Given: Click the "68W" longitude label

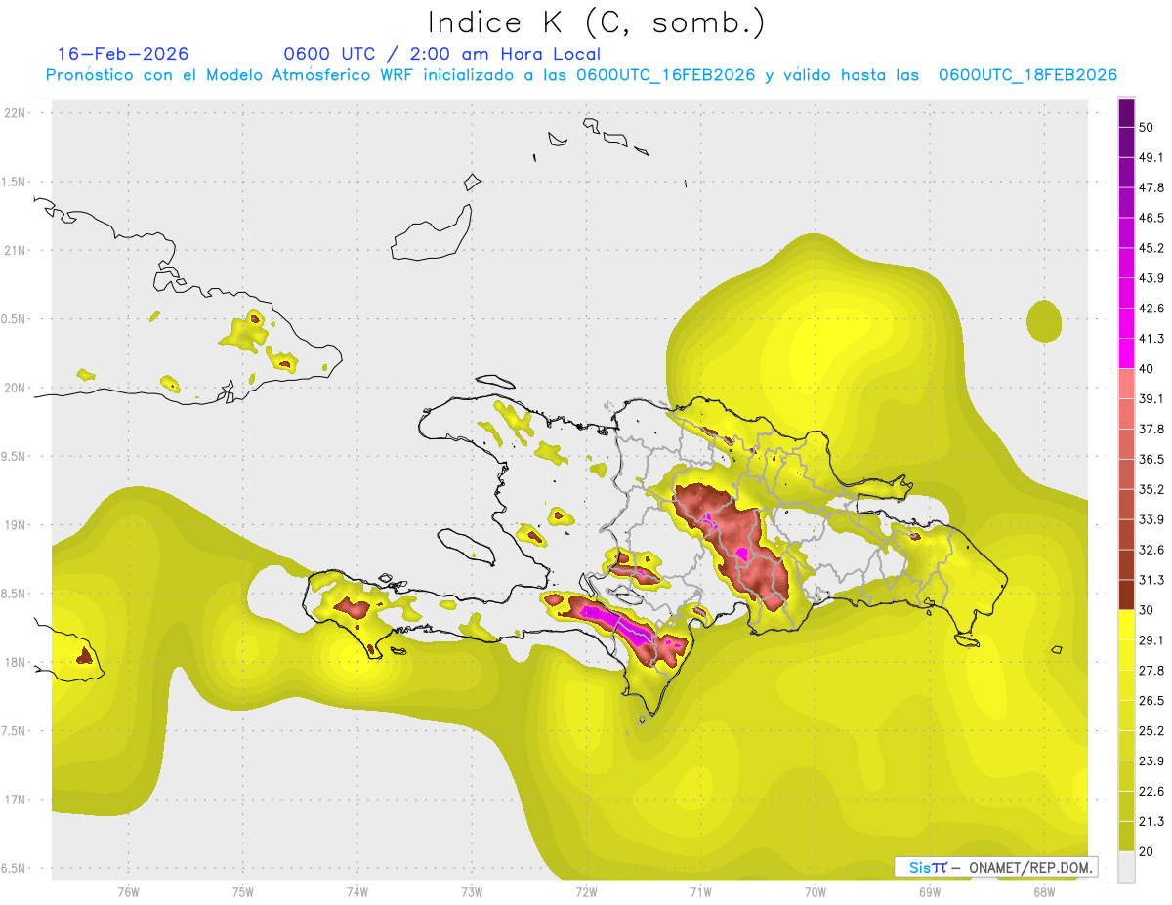Looking at the screenshot, I should (1044, 892).
